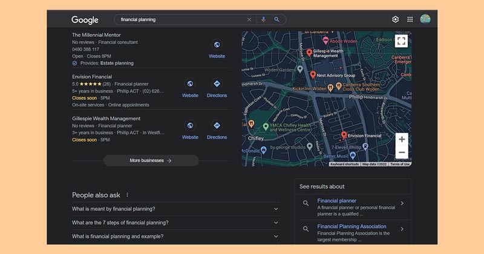Click into the 'financial planning' search field
The width and height of the screenshot is (484, 254).
pos(182,19)
